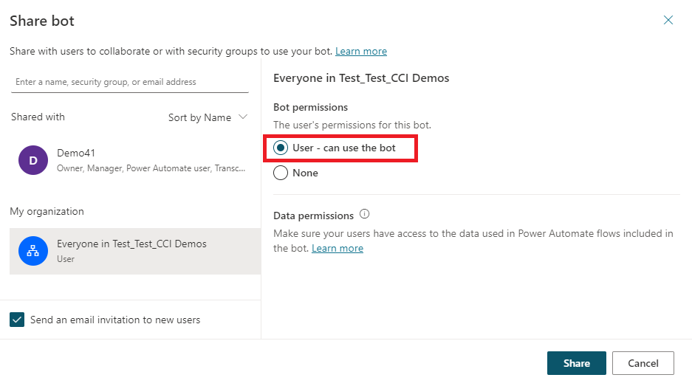Image resolution: width=692 pixels, height=386 pixels.
Task: Open Learn more link under Data permissions
Action: [338, 249]
